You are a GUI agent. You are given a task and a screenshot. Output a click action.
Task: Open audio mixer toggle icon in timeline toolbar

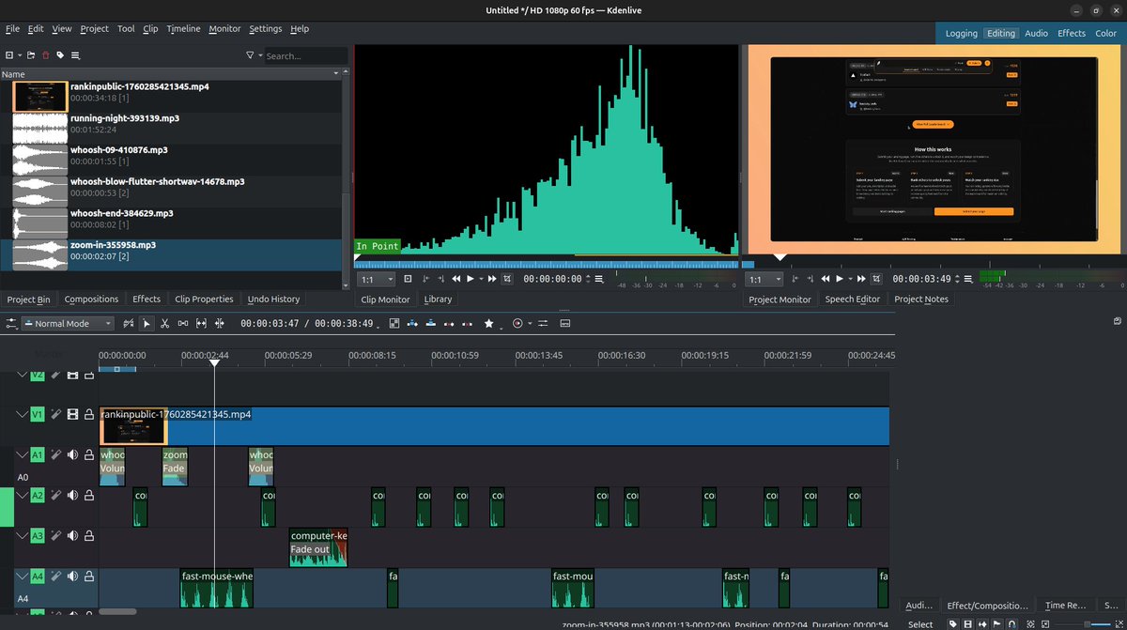tap(543, 323)
